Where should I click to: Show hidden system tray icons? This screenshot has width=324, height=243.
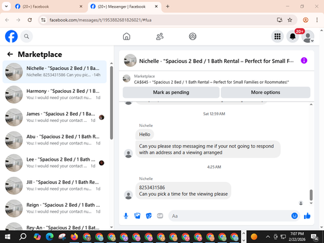(x=268, y=237)
